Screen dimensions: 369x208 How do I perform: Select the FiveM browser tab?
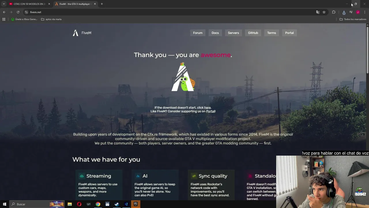pyautogui.click(x=75, y=4)
